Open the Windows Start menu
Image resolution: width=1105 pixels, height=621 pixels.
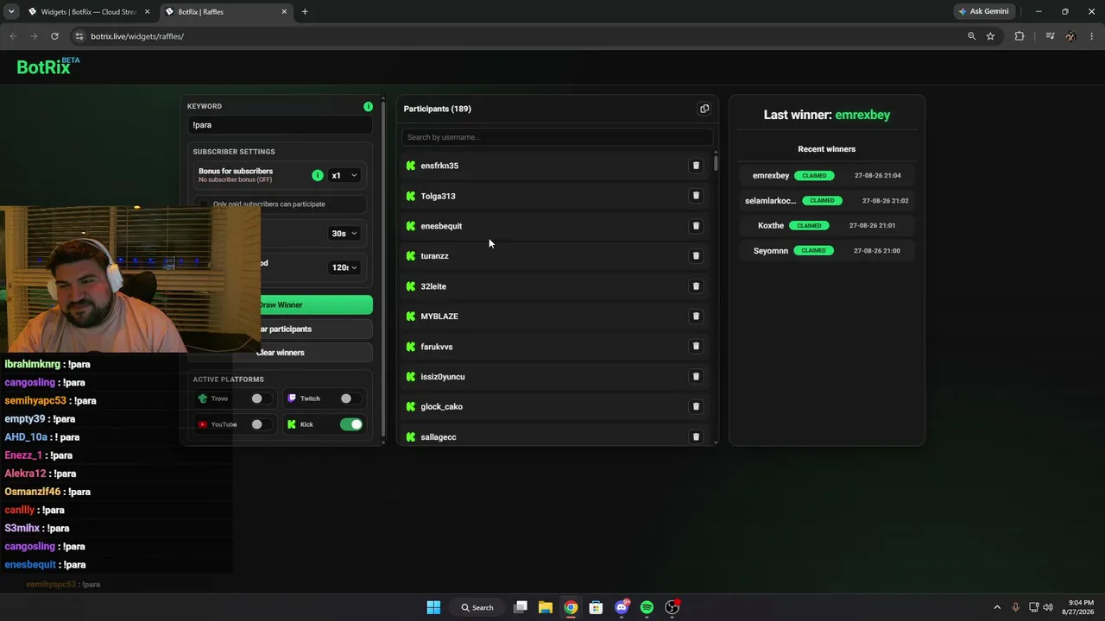pos(433,607)
